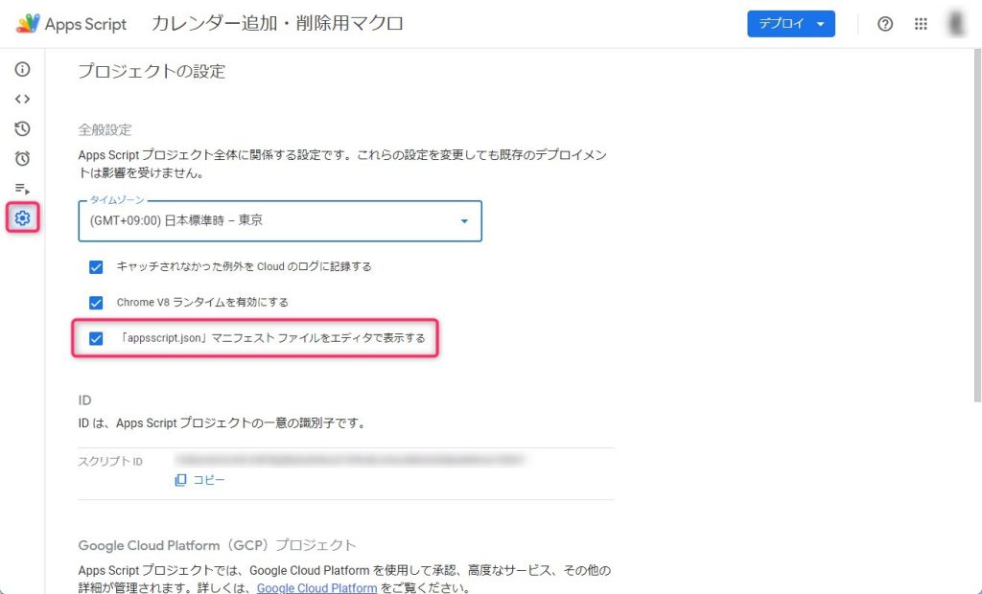Open the Overview info icon in sidebar
This screenshot has height=594, width=982.
[22, 69]
